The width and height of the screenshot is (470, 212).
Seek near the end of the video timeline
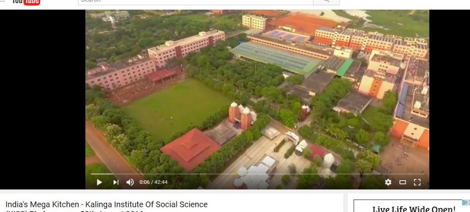[420, 174]
